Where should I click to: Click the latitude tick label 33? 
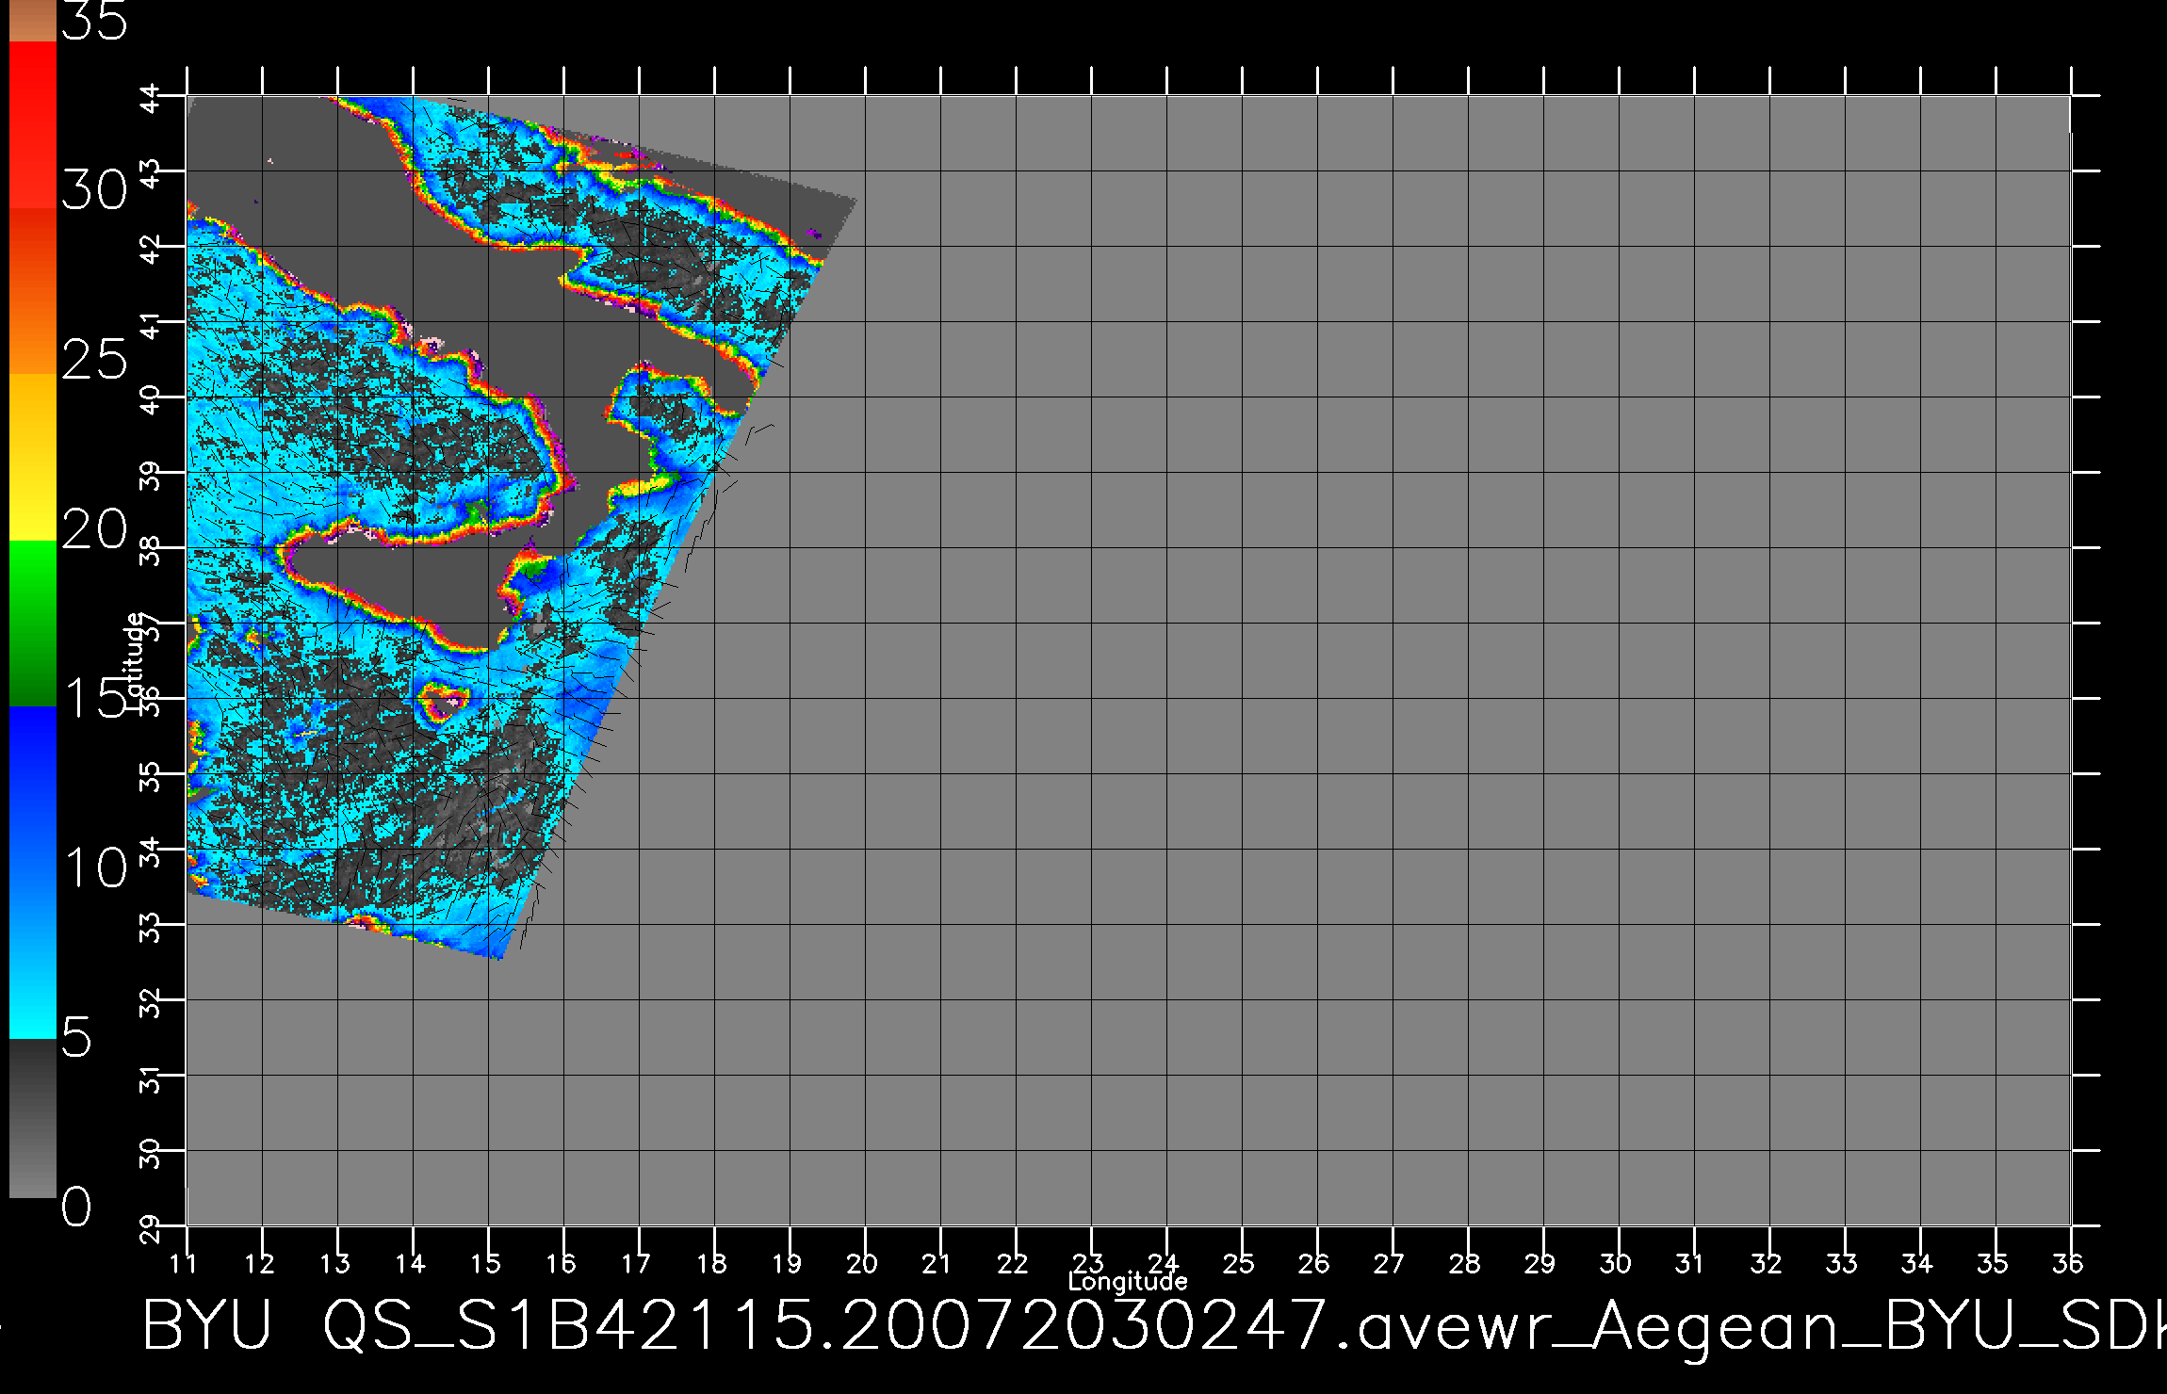click(x=152, y=926)
